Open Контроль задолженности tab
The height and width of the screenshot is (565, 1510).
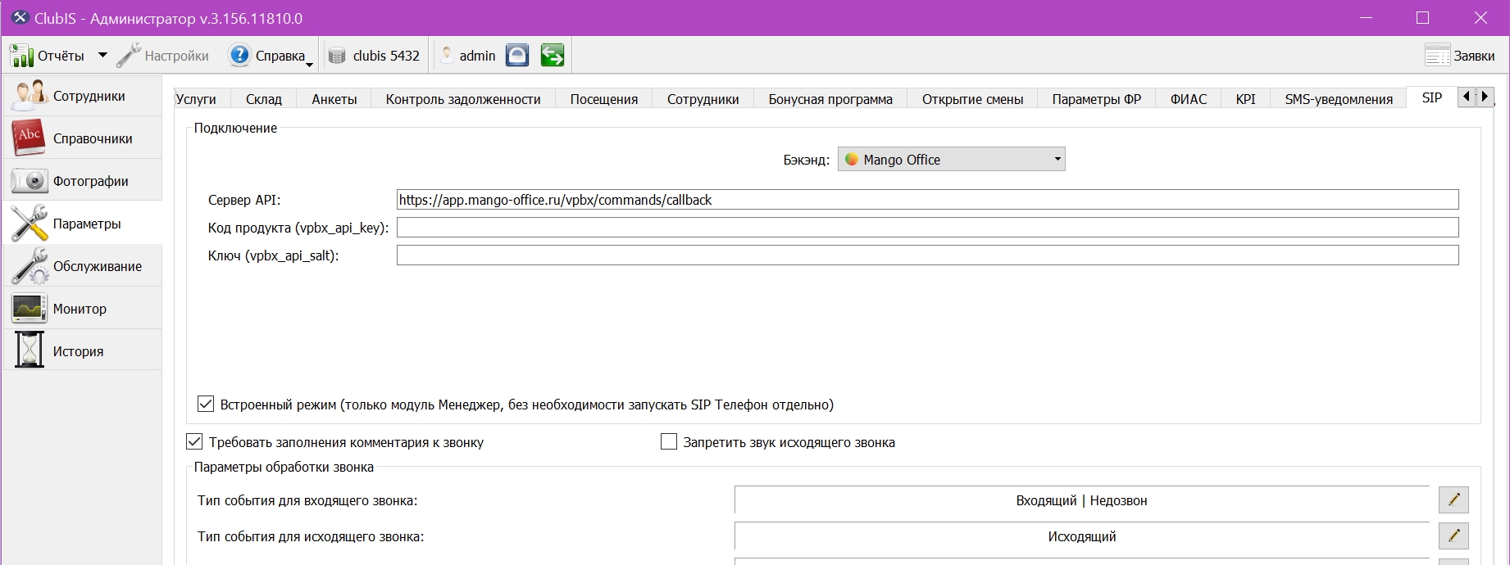(463, 99)
